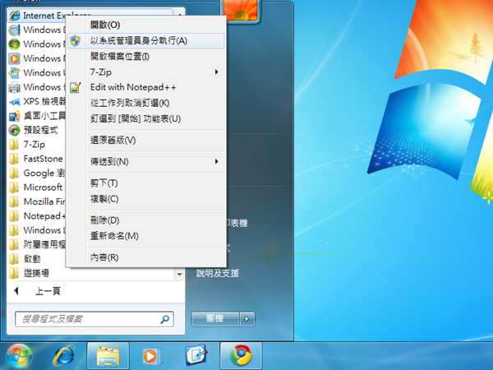Open the 附屬應用程式 folder icon

point(14,244)
